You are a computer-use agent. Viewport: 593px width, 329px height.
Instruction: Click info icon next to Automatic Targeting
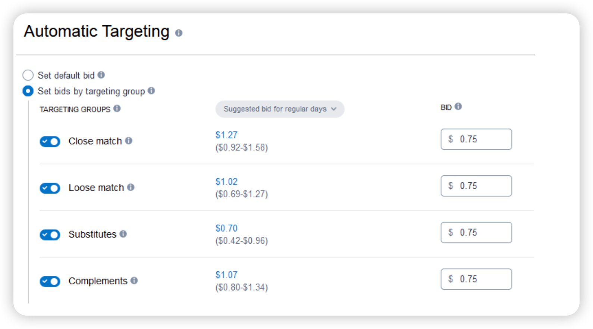(x=179, y=33)
